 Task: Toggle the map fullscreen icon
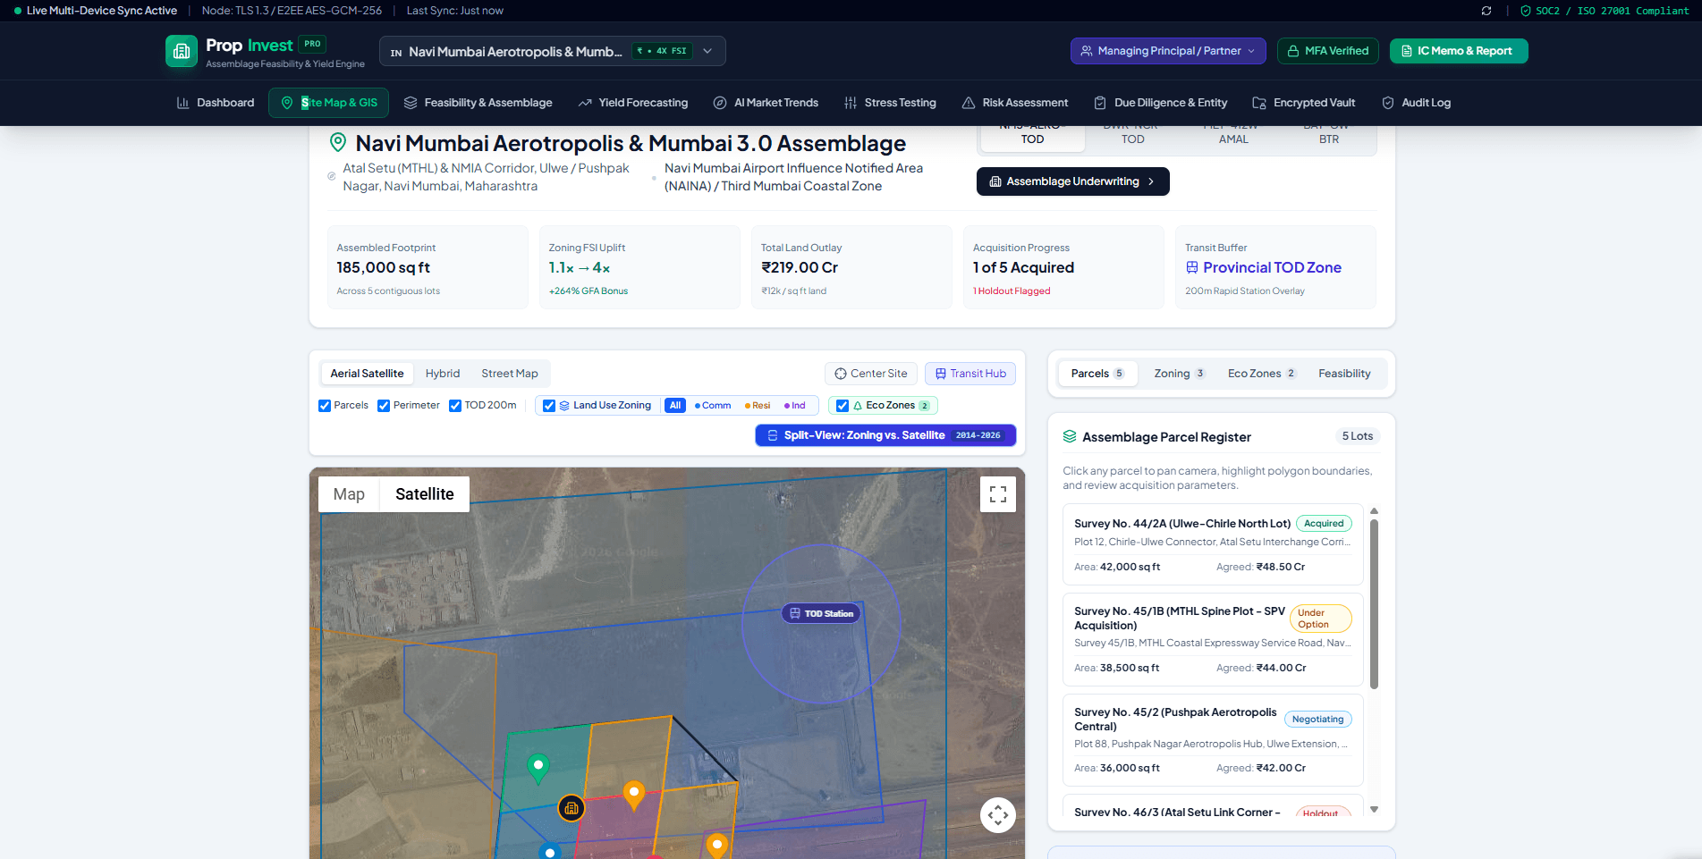(998, 494)
